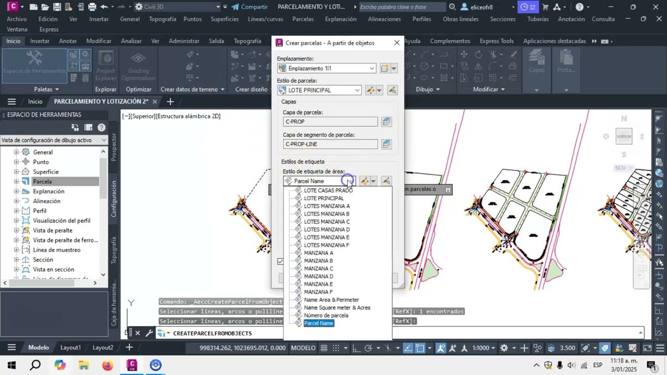Toggle the MODELO model space button
The width and height of the screenshot is (667, 375).
pyautogui.click(x=303, y=348)
